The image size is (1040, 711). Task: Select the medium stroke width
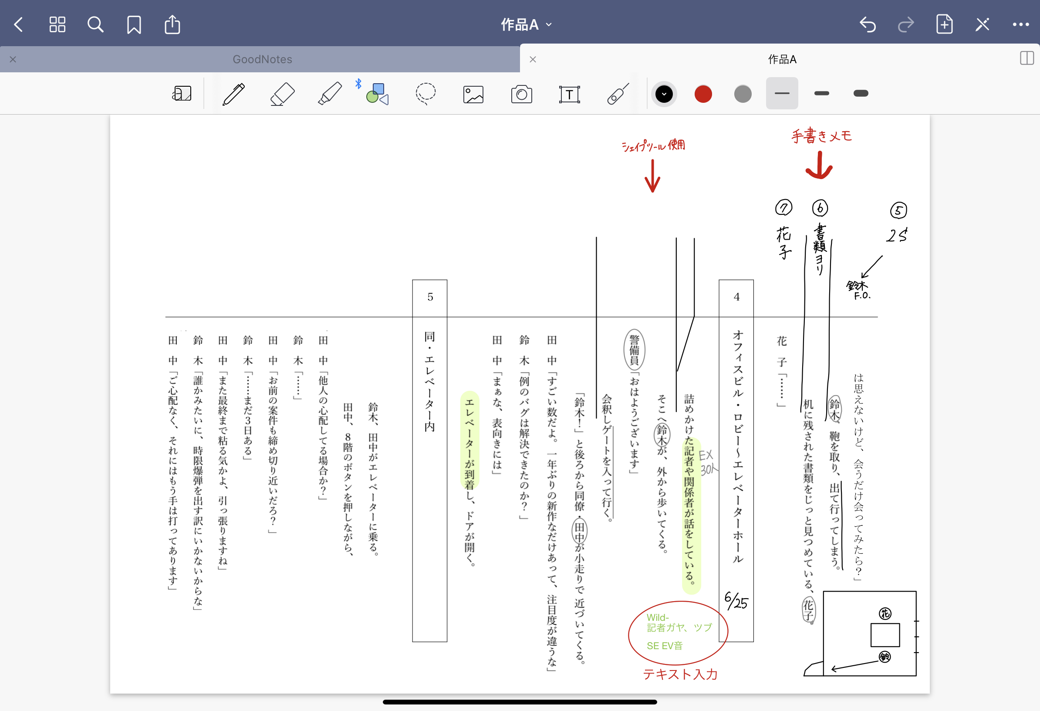click(822, 93)
